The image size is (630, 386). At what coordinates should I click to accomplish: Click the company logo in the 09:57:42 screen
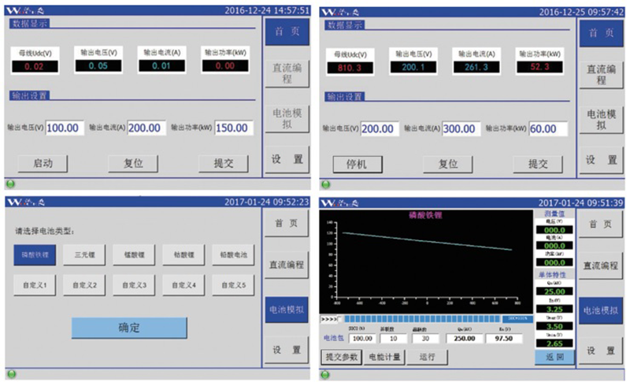(x=340, y=12)
